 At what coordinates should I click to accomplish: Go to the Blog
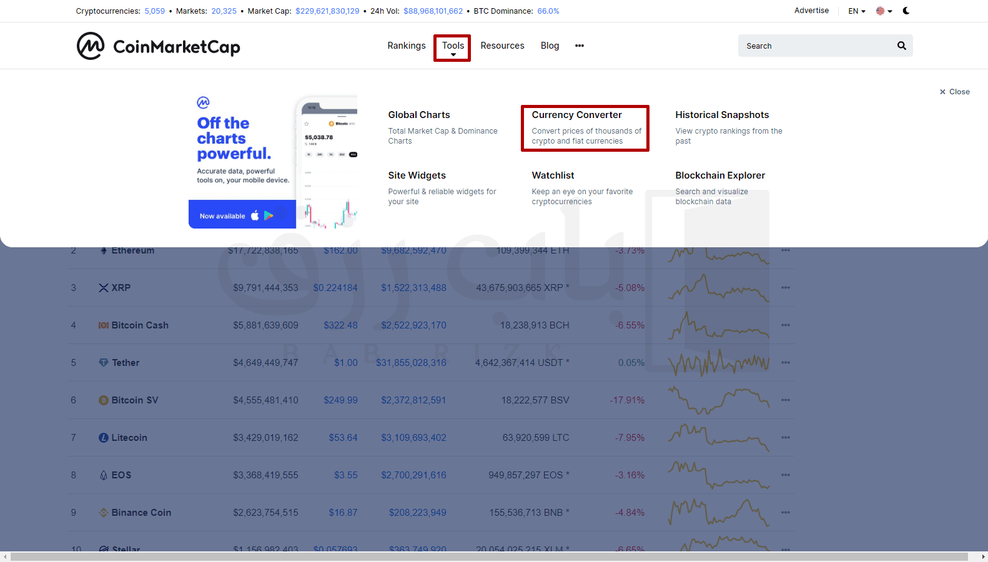[550, 46]
